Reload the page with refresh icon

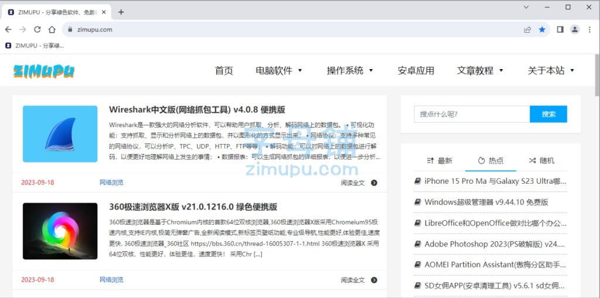[37, 29]
